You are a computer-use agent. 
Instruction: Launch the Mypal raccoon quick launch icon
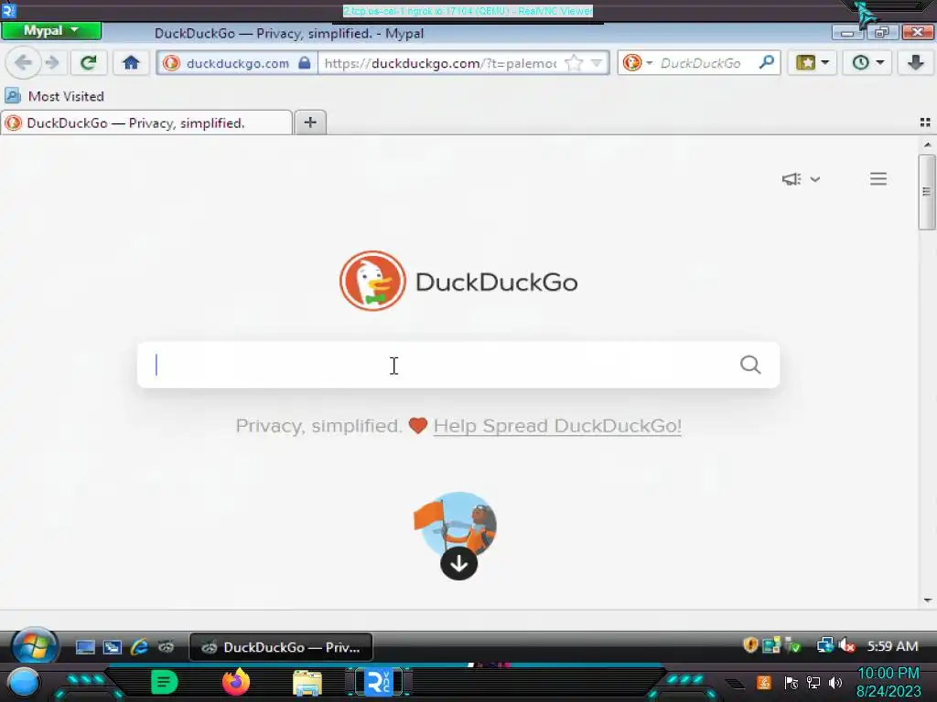tap(167, 647)
